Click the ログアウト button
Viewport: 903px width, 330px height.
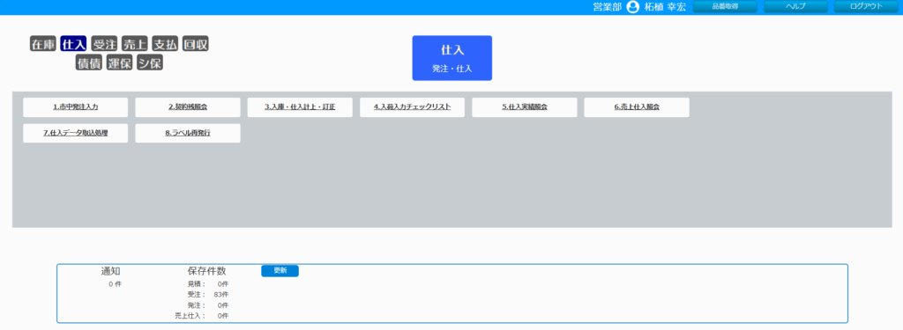coord(866,7)
